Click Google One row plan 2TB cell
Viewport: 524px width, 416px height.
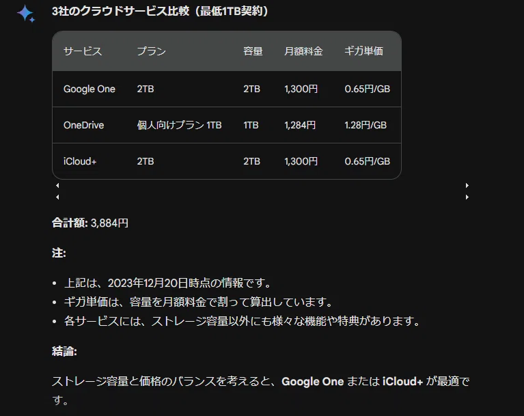[146, 89]
